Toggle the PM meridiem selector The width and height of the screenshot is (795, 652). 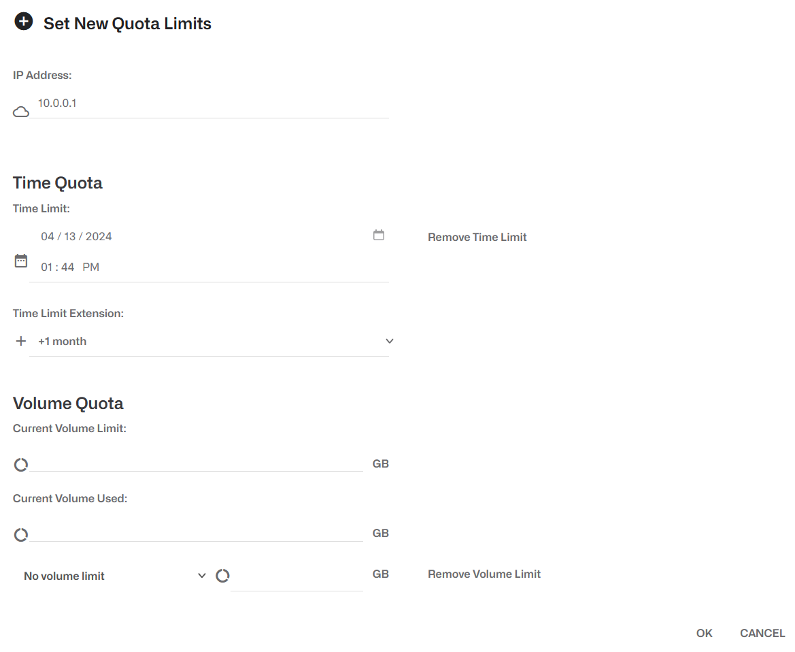pos(90,266)
